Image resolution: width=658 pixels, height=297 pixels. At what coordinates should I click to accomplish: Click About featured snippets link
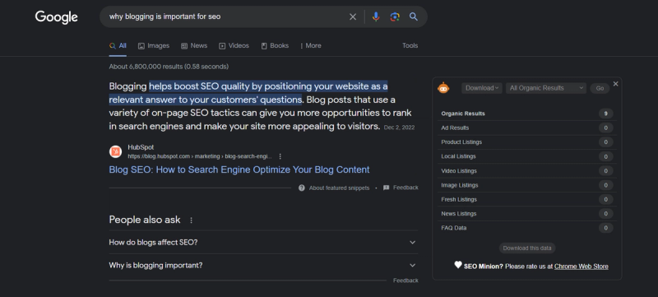(x=339, y=188)
